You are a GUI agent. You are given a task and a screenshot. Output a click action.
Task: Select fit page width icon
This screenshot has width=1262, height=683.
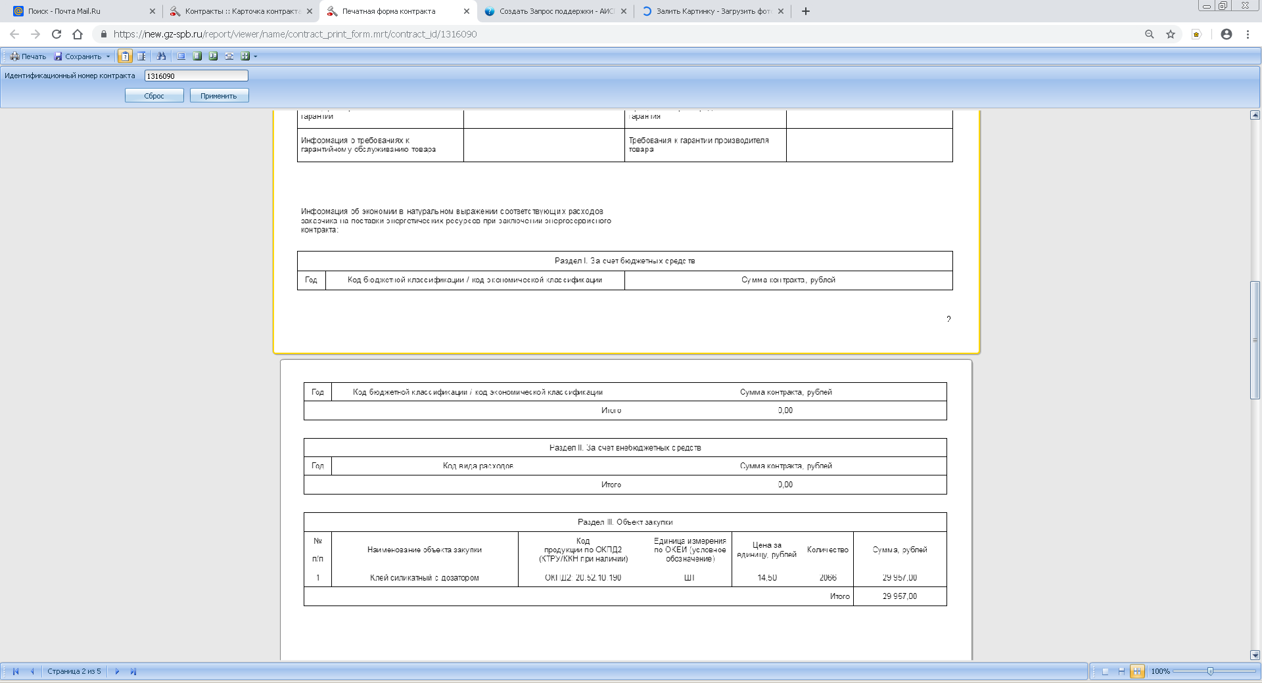[x=229, y=56]
